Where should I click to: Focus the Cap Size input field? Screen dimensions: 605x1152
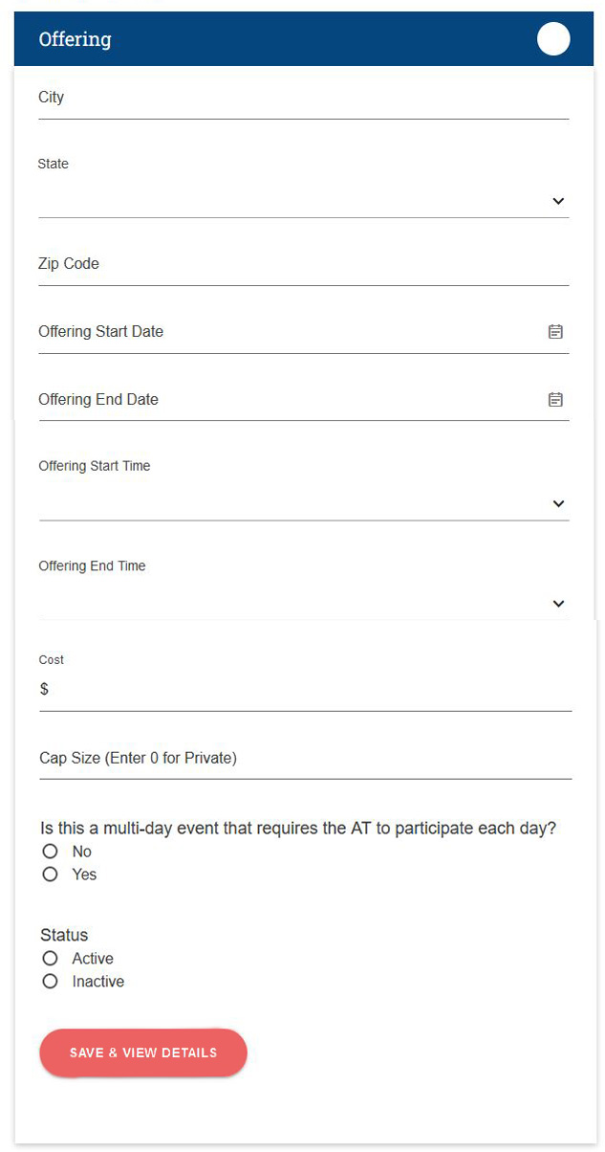click(x=306, y=759)
